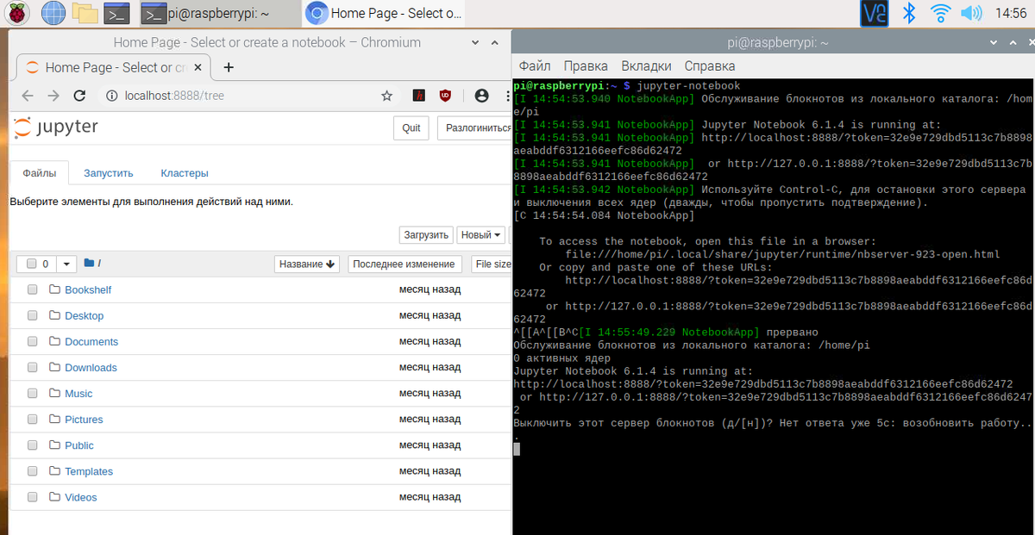Open the Правка menu in terminal
Screen dimensions: 1035x535
586,65
